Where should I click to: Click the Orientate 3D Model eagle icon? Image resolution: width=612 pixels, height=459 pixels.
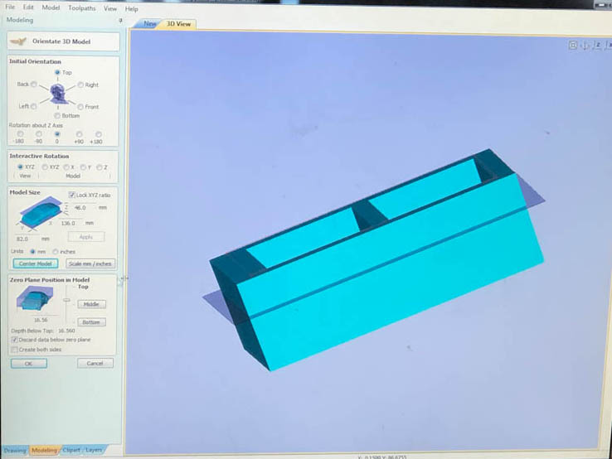18,41
